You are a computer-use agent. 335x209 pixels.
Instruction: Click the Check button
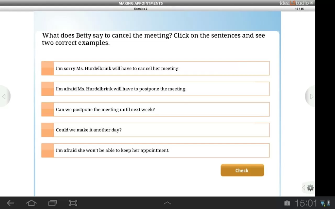coord(242,170)
